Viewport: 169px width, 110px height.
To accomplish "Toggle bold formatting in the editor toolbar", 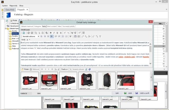I will [x=51, y=33].
